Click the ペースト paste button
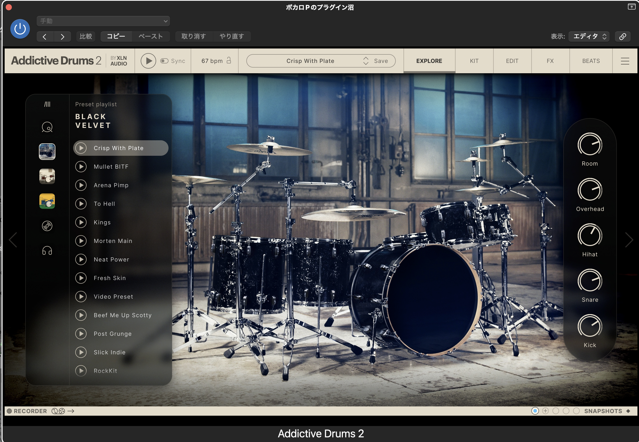Screen dimensions: 639x442 (x=151, y=37)
